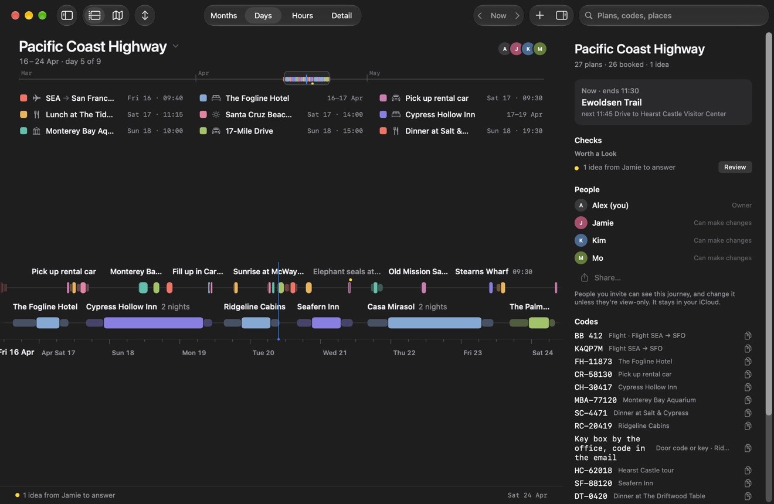Viewport: 774px width, 504px height.
Task: Switch to the list timeline view
Action: click(94, 15)
